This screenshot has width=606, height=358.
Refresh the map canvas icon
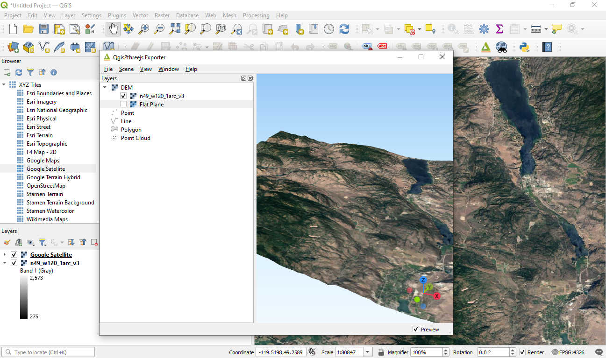pos(344,29)
